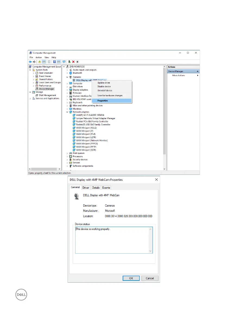
Task: Click the Performance gauge icon
Action: coord(37,86)
